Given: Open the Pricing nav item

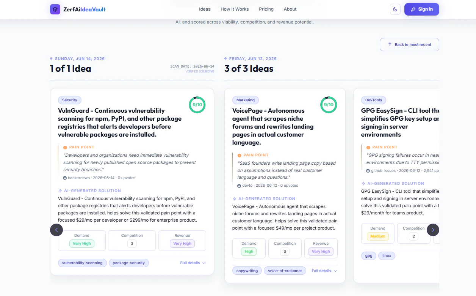Looking at the screenshot, I should [x=266, y=9].
